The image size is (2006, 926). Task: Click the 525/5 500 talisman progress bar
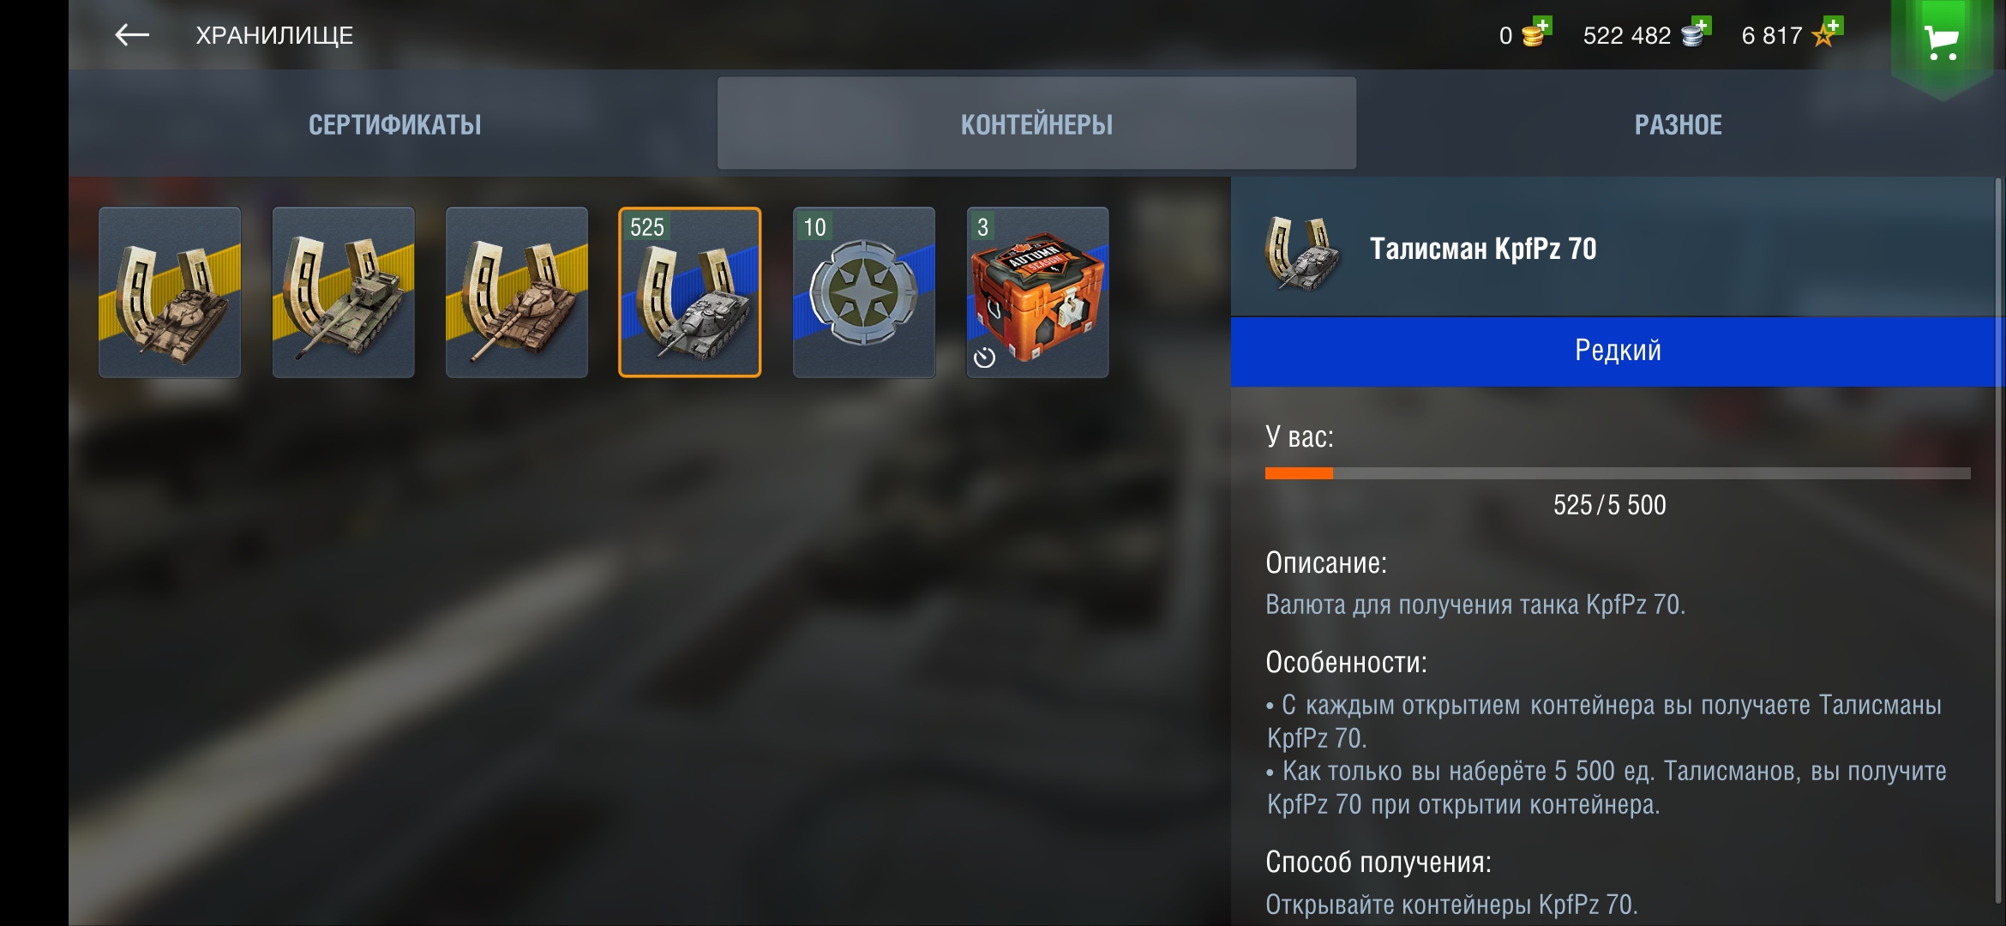point(1617,473)
